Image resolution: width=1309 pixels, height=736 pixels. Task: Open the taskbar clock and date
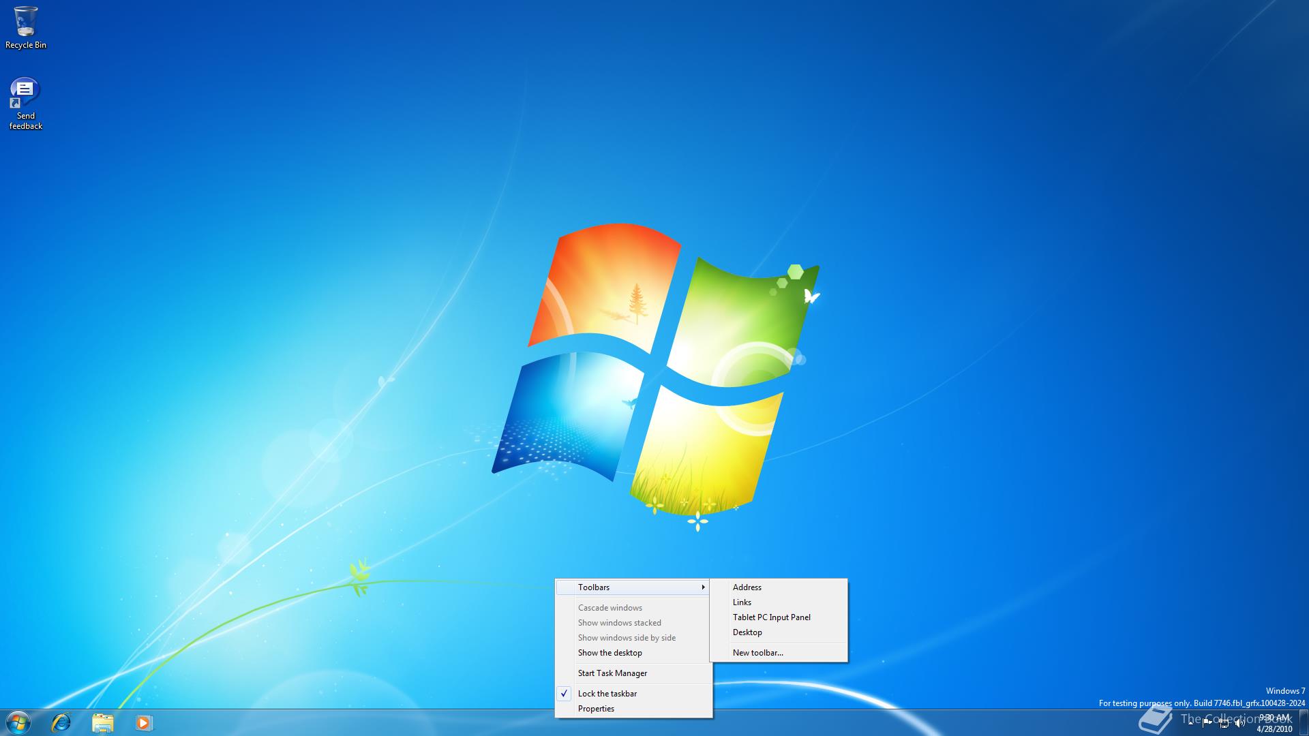(x=1274, y=723)
